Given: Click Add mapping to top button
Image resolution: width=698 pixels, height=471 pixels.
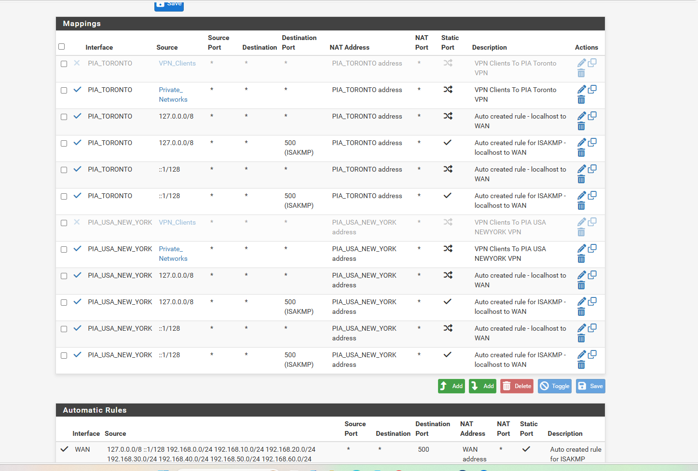Looking at the screenshot, I should click(451, 386).
